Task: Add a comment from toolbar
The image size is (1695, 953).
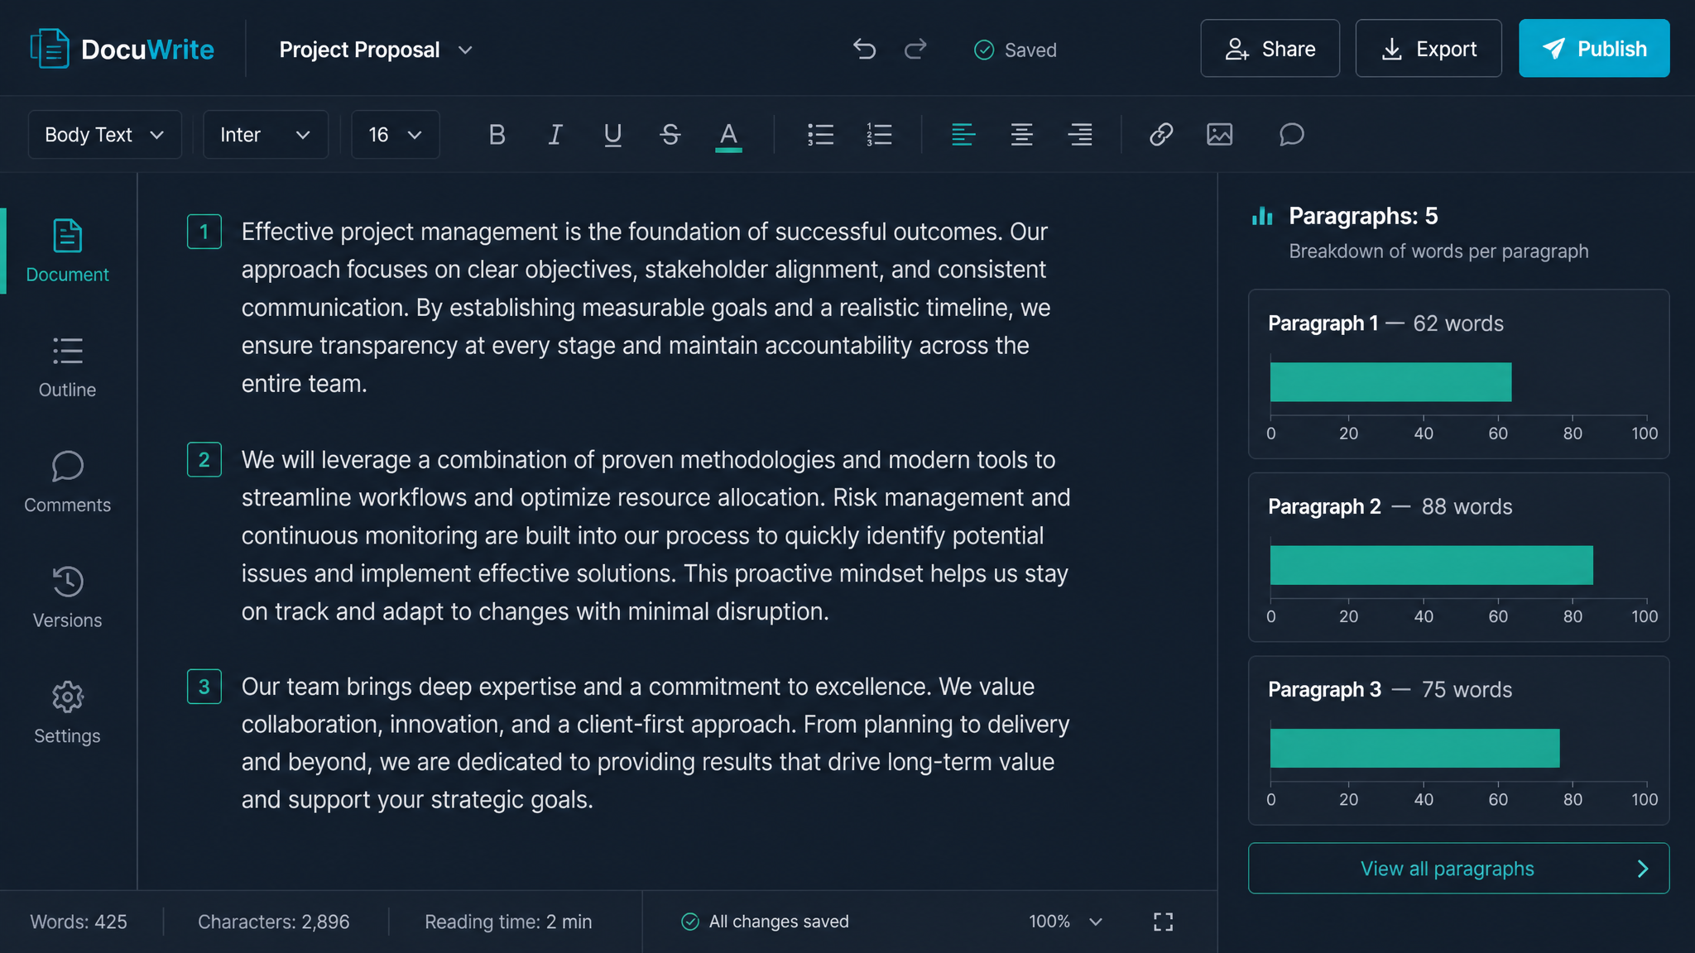Action: [1291, 134]
